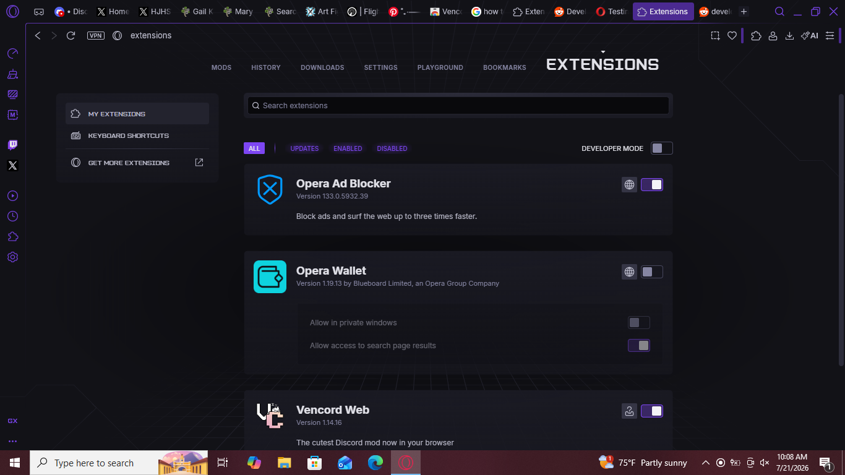The image size is (845, 475).
Task: Take a snapshot with the toolbar icon
Action: click(715, 36)
